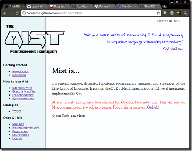Click the 'Mist is...' heading
This screenshot has width=192, height=151.
pyautogui.click(x=66, y=71)
